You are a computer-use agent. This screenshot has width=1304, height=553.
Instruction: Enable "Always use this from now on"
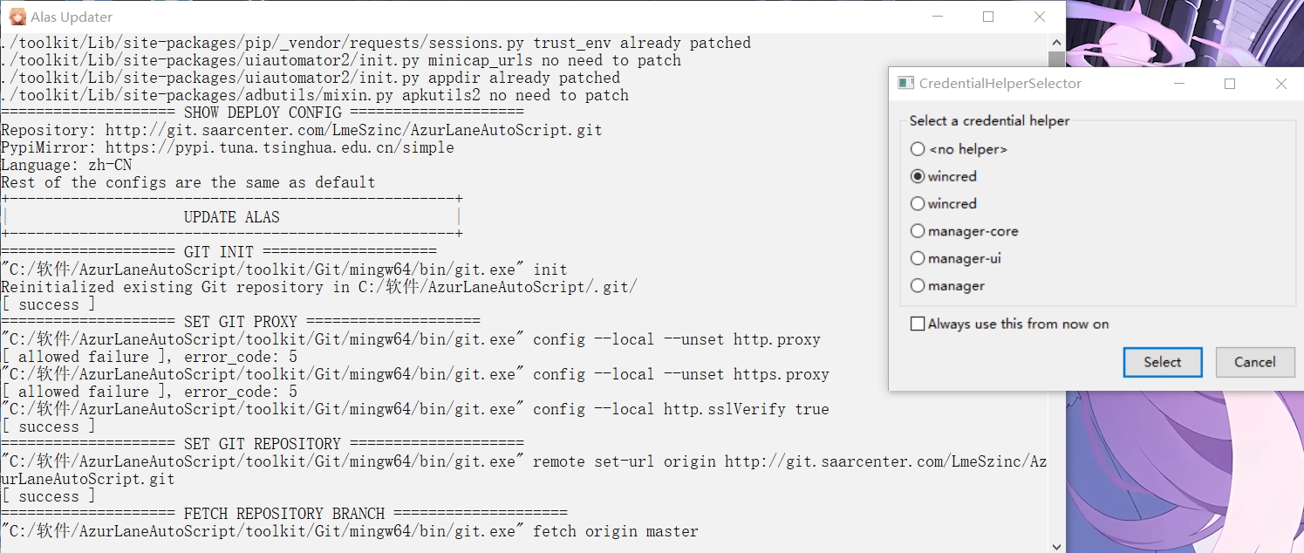(x=918, y=323)
